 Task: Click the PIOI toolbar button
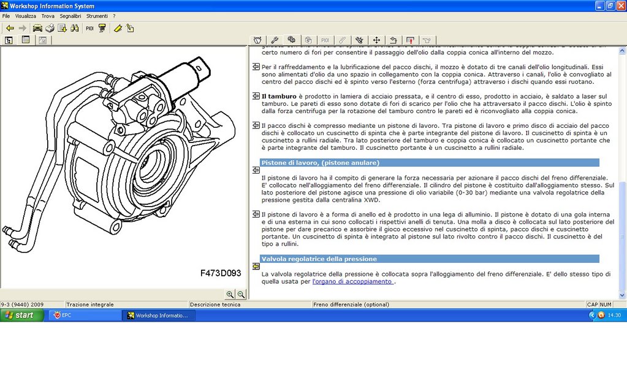pyautogui.click(x=89, y=28)
